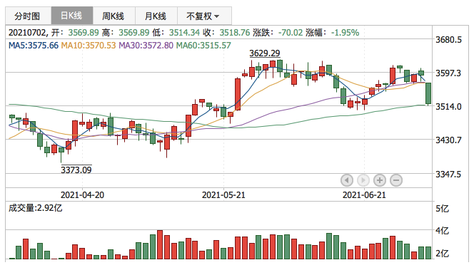This screenshot has width=474, height=270.
Task: Click the 3514.0 price axis value
Action: pos(448,106)
